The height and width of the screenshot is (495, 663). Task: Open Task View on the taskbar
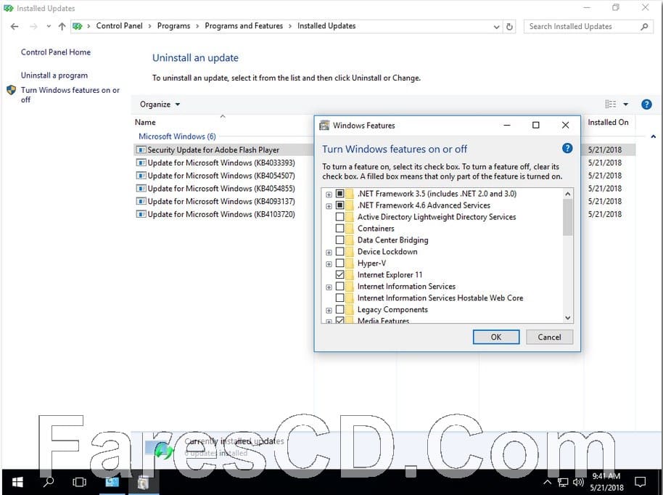tap(79, 482)
